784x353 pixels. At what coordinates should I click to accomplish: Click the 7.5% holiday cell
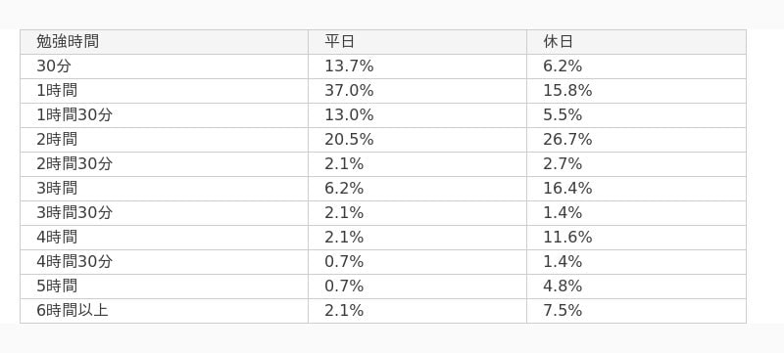coord(636,311)
